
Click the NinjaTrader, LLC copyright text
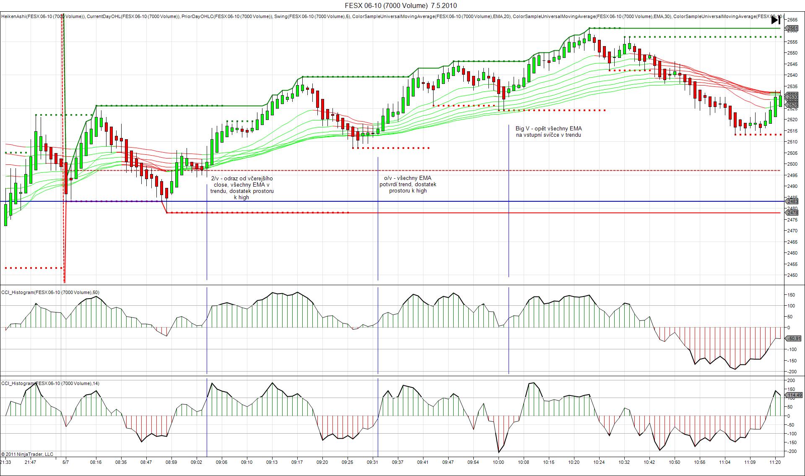(x=27, y=454)
